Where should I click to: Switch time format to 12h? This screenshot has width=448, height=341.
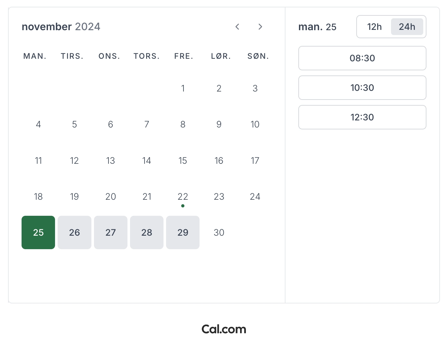pyautogui.click(x=374, y=27)
